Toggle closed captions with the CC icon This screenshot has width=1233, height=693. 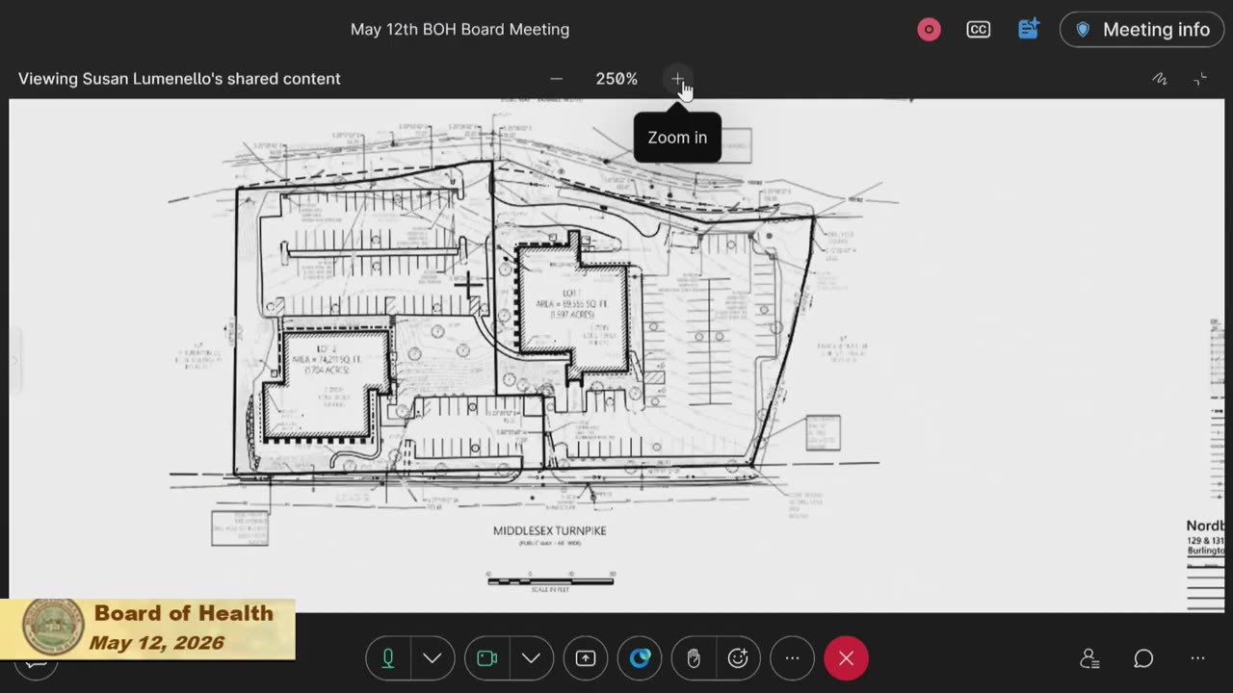(979, 30)
